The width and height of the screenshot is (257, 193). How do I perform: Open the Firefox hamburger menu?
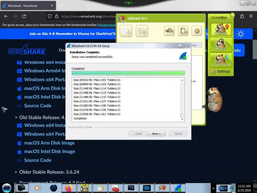point(251,16)
